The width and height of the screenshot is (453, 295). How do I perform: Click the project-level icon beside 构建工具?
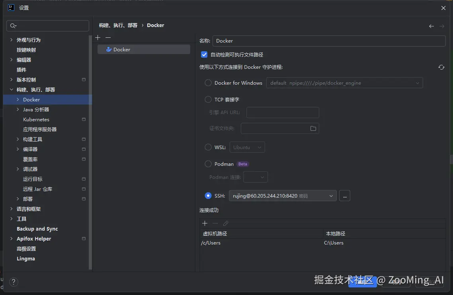[84, 140]
